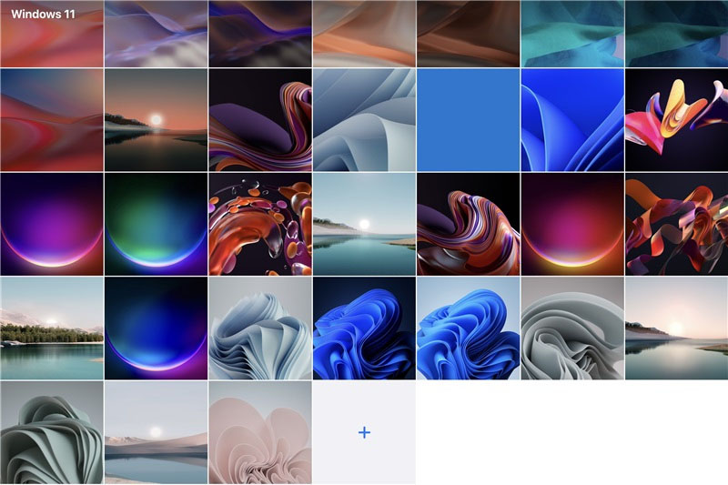Choose the lake with forest trees wallpaper
The image size is (728, 485).
[52, 328]
